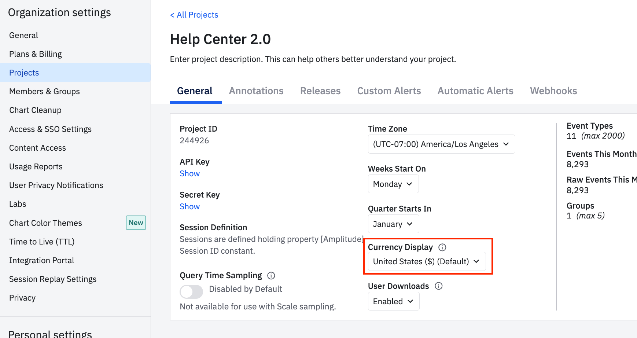Viewport: 637px width, 338px height.
Task: Open the Time Zone dropdown
Action: click(x=441, y=144)
